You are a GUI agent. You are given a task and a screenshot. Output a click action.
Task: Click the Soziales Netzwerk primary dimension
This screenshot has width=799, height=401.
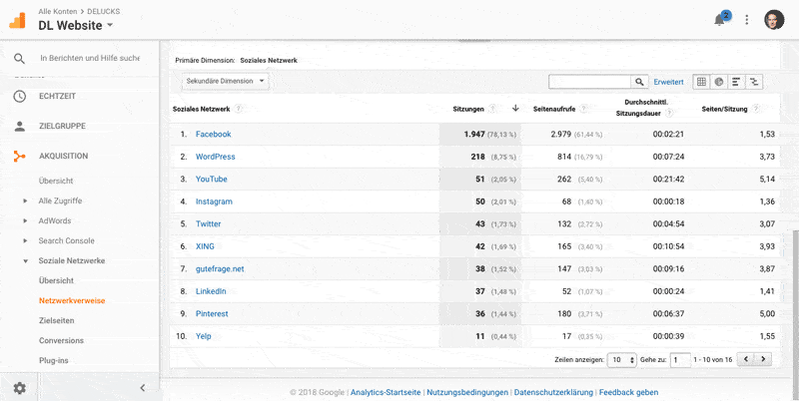(x=269, y=60)
